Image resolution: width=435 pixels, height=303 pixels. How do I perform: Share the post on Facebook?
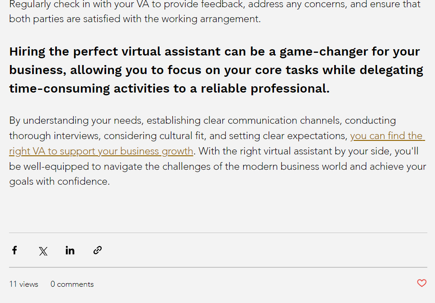[14, 250]
